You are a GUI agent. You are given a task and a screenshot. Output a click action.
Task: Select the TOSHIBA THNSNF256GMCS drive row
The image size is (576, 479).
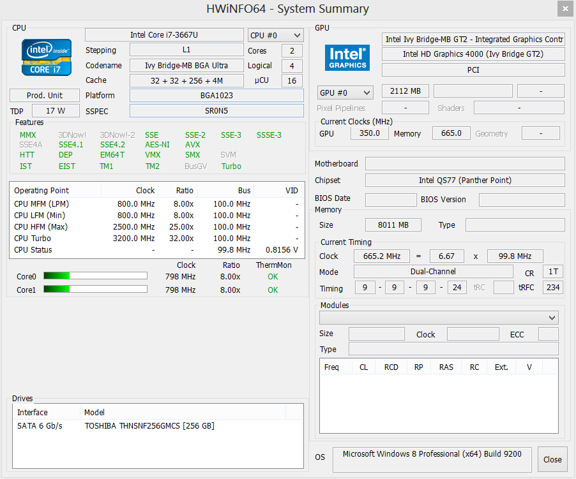click(149, 426)
